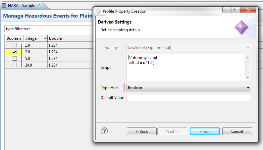Screen dimensions: 263x150
Task: Click the HARA table icon on tab
Action: (4, 6)
